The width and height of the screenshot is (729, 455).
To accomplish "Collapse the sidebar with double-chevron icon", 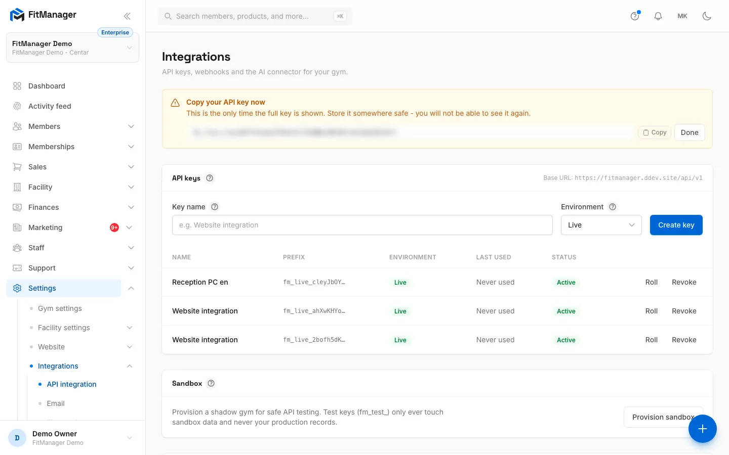I will click(x=127, y=16).
